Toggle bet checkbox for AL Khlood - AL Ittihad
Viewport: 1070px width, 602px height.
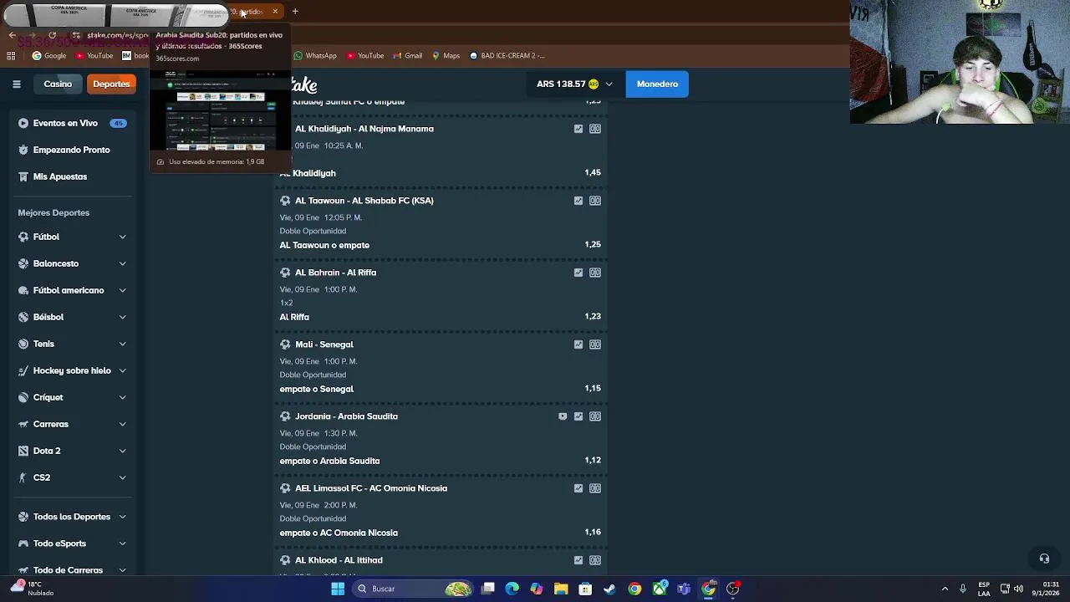(x=578, y=560)
